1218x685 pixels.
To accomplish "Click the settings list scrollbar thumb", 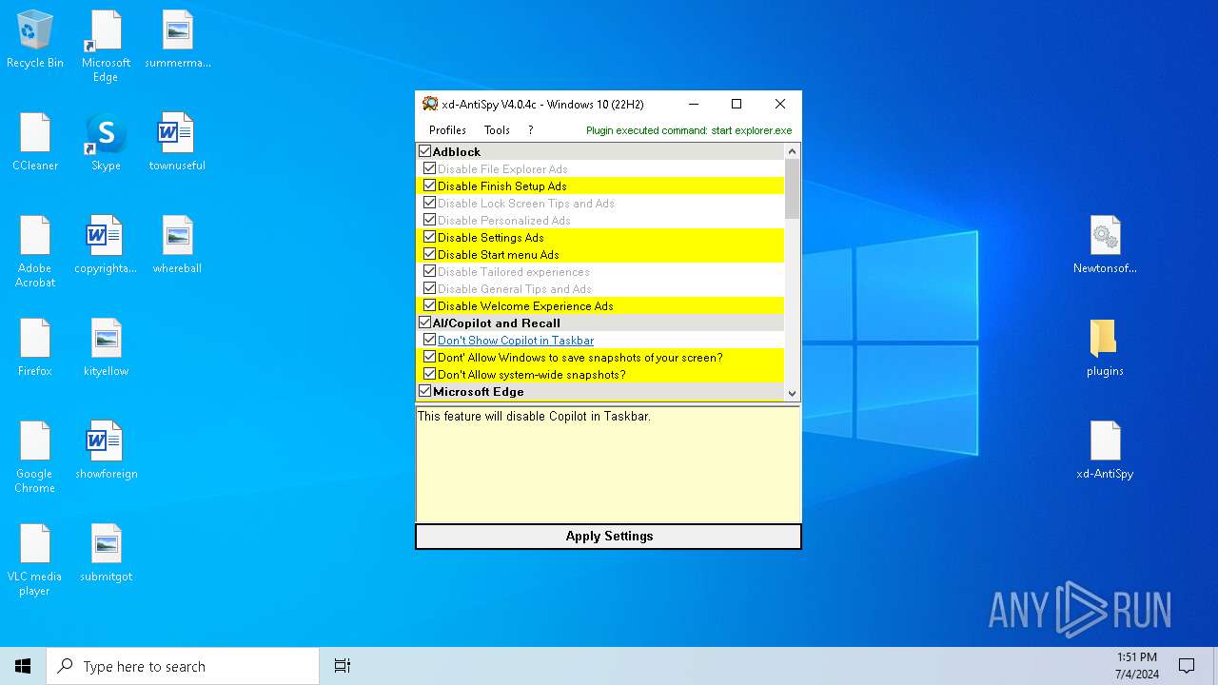I will tap(792, 188).
